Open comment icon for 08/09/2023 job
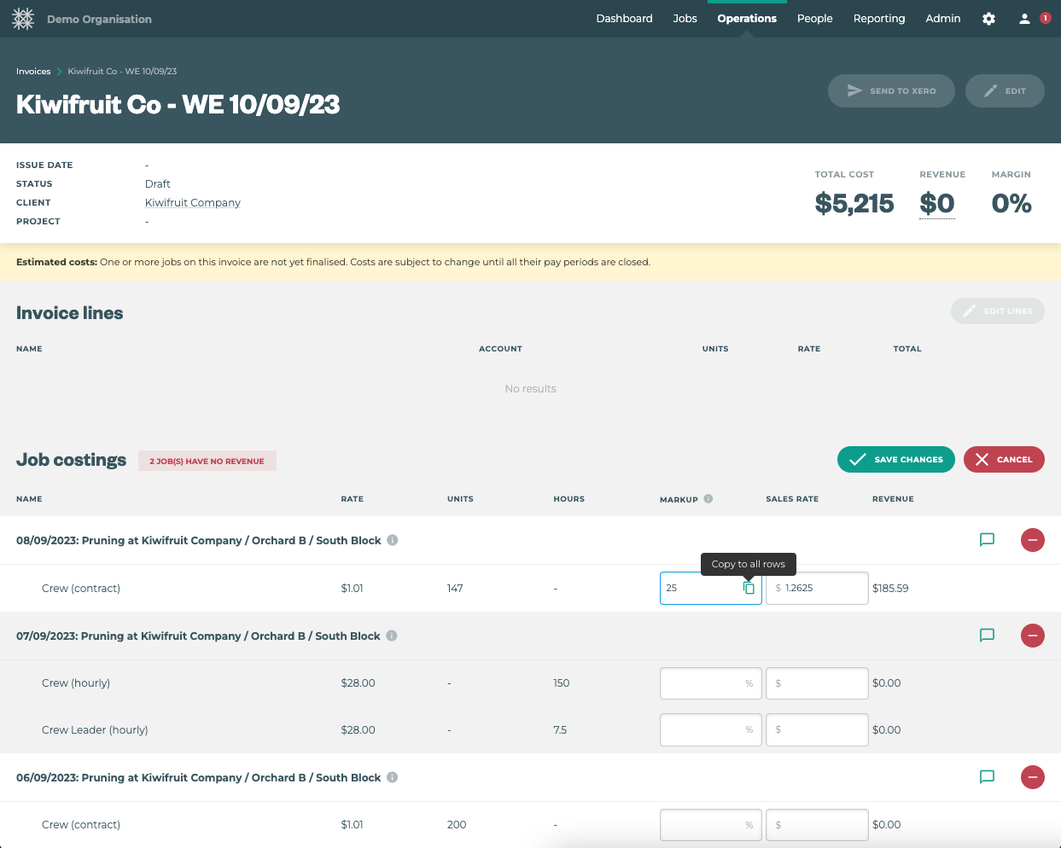This screenshot has height=848, width=1061. [x=987, y=540]
